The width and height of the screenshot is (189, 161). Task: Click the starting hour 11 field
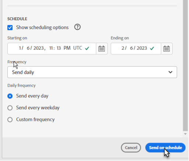coord(51,48)
